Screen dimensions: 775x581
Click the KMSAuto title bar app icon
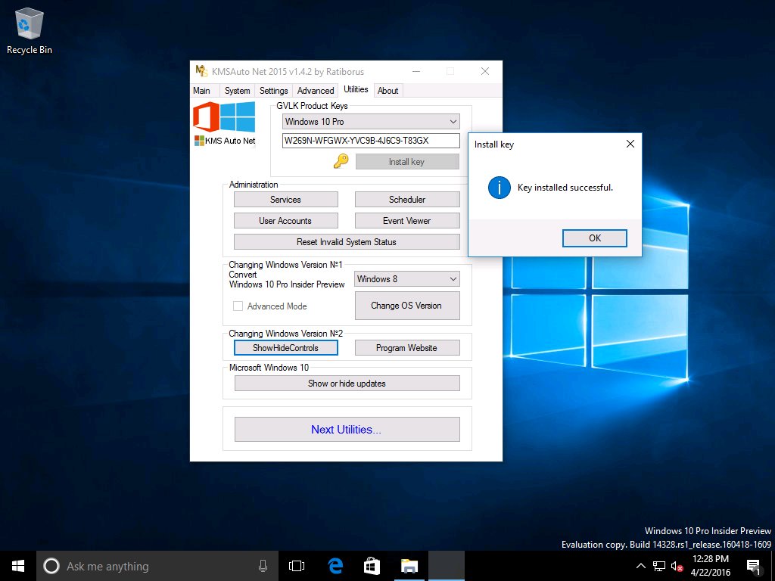tap(201, 71)
